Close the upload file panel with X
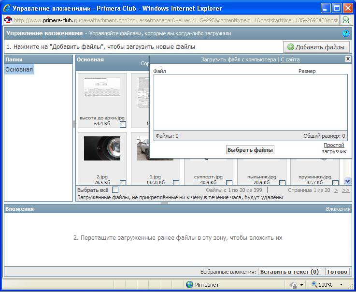The image size is (356, 292). point(348,59)
